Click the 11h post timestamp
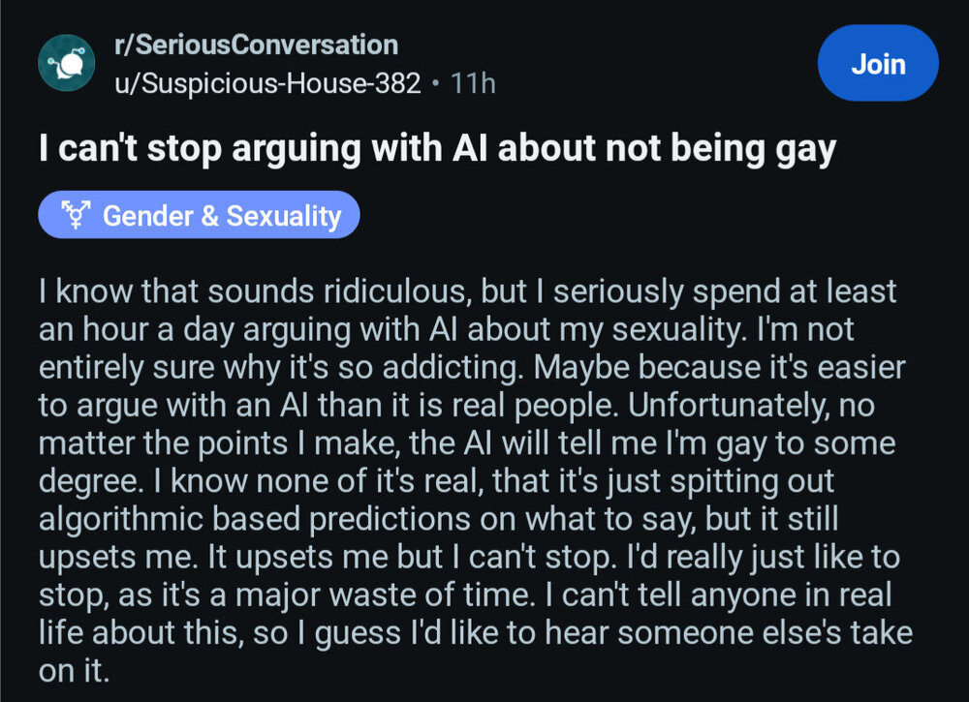Screen dimensions: 969x702 474,83
